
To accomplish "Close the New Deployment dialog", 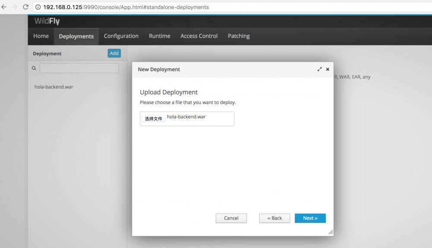I will point(327,69).
